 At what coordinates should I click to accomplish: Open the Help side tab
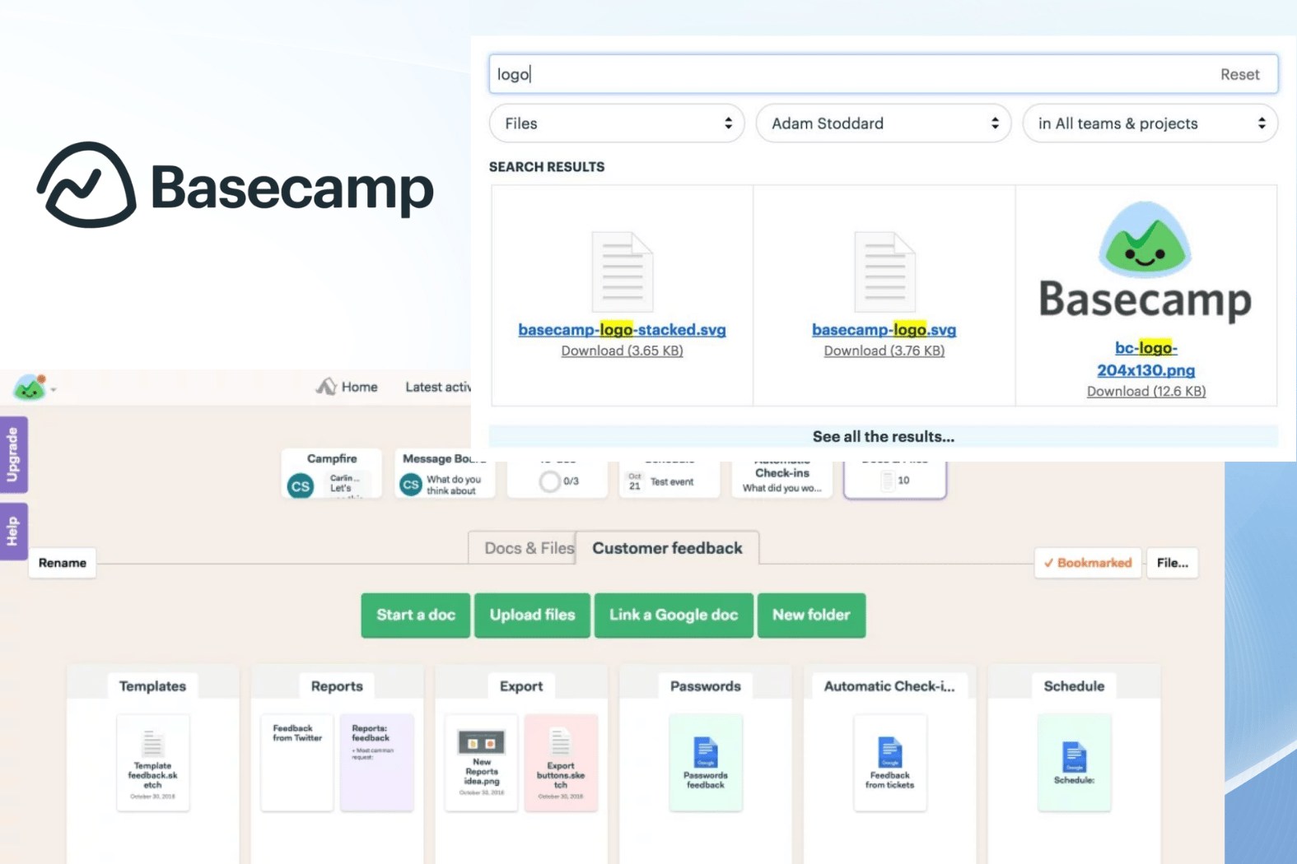14,531
